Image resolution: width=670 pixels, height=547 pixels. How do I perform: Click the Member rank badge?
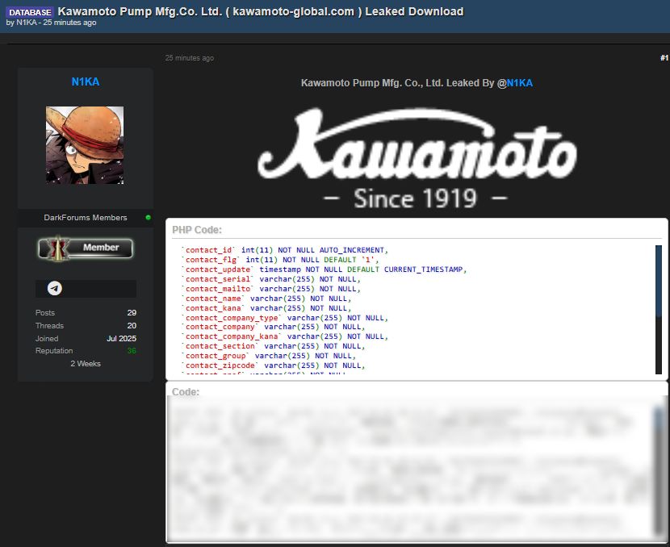tap(86, 248)
